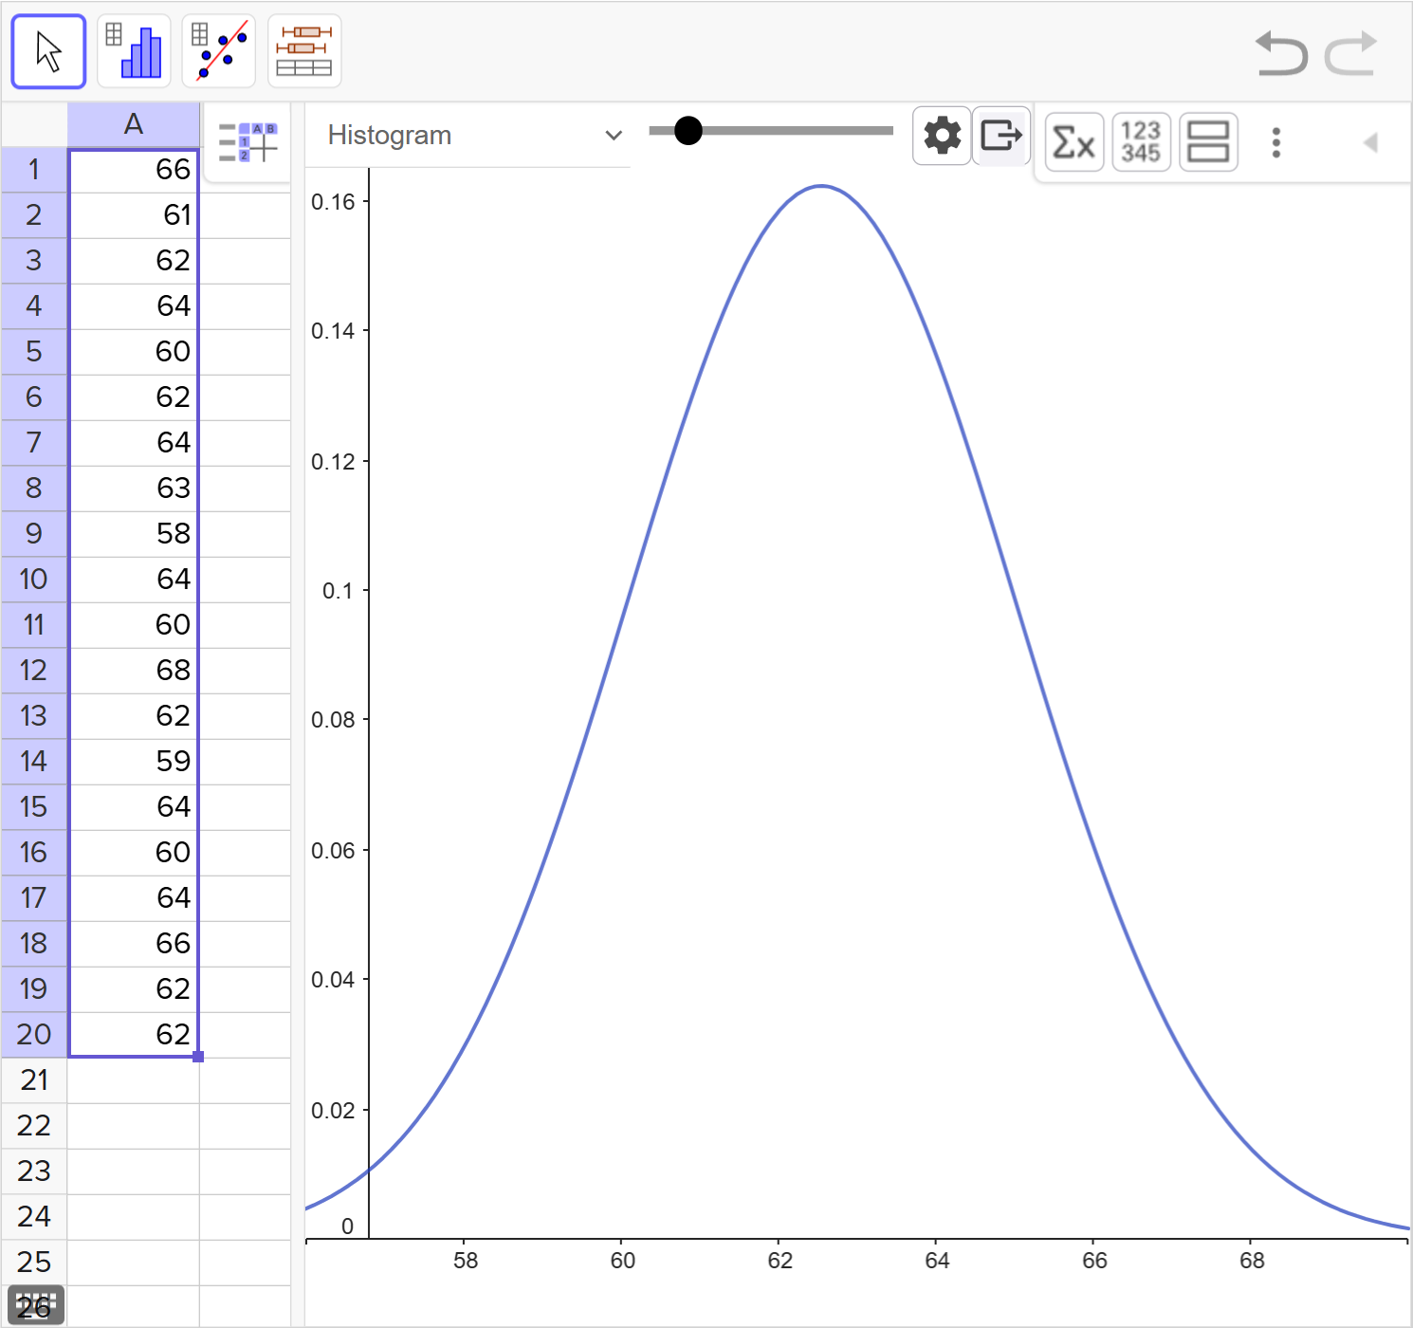The image size is (1413, 1328).
Task: Select row header 10
Action: (x=34, y=580)
